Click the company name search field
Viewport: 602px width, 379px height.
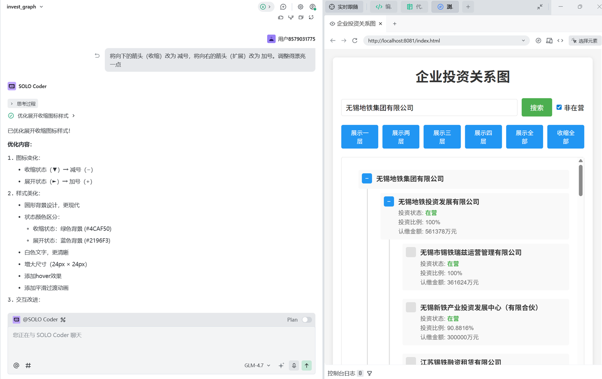click(429, 107)
